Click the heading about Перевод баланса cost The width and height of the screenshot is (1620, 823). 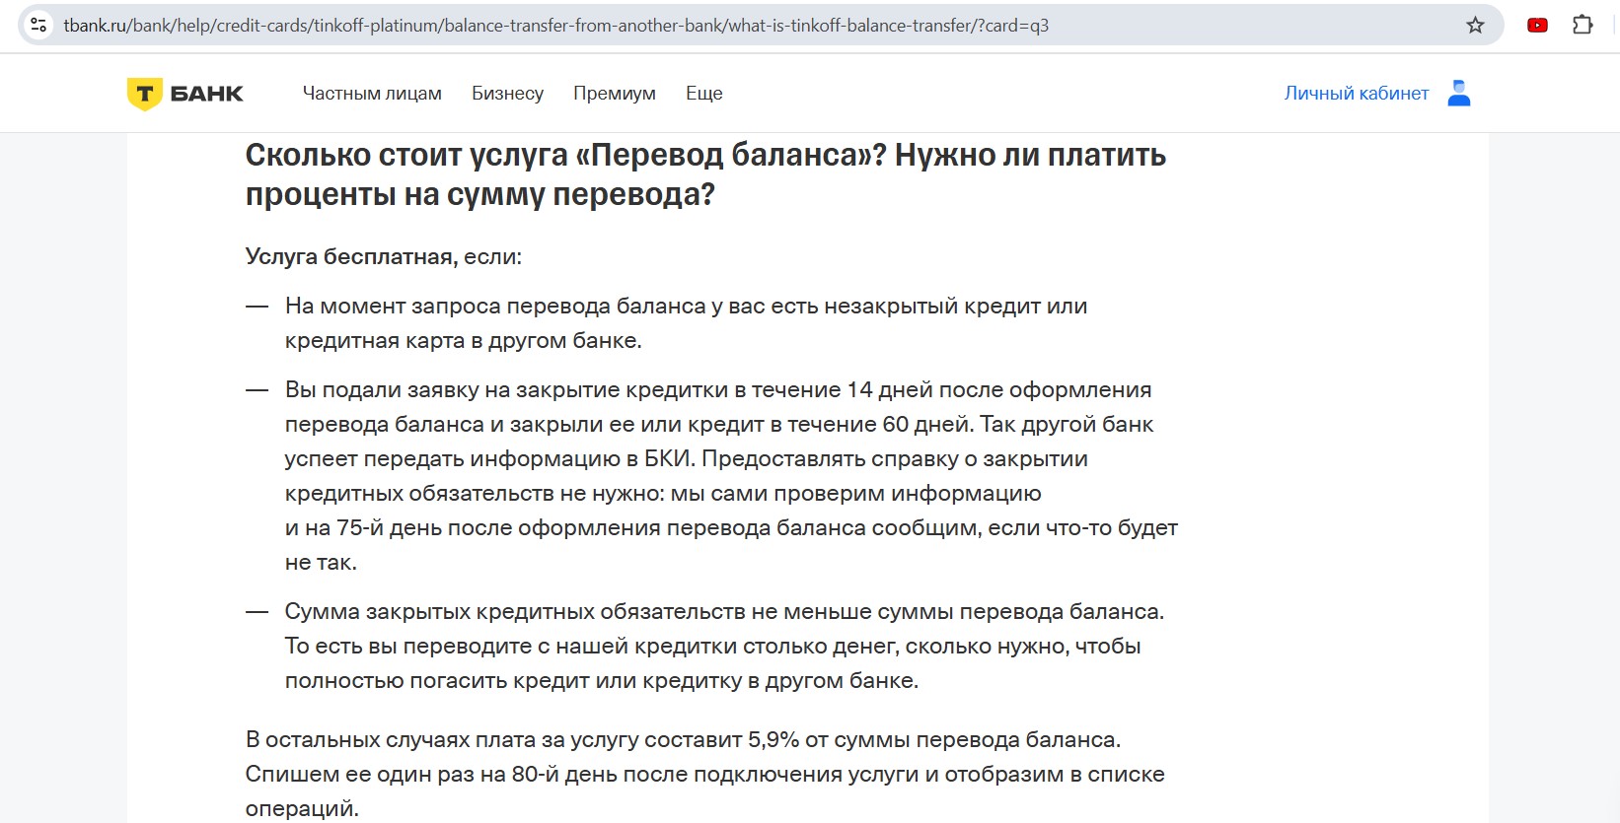pyautogui.click(x=704, y=174)
